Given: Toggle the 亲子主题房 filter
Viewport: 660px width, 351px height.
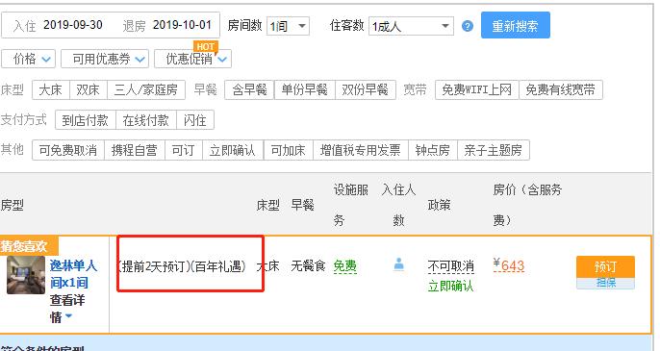Looking at the screenshot, I should pyautogui.click(x=494, y=150).
